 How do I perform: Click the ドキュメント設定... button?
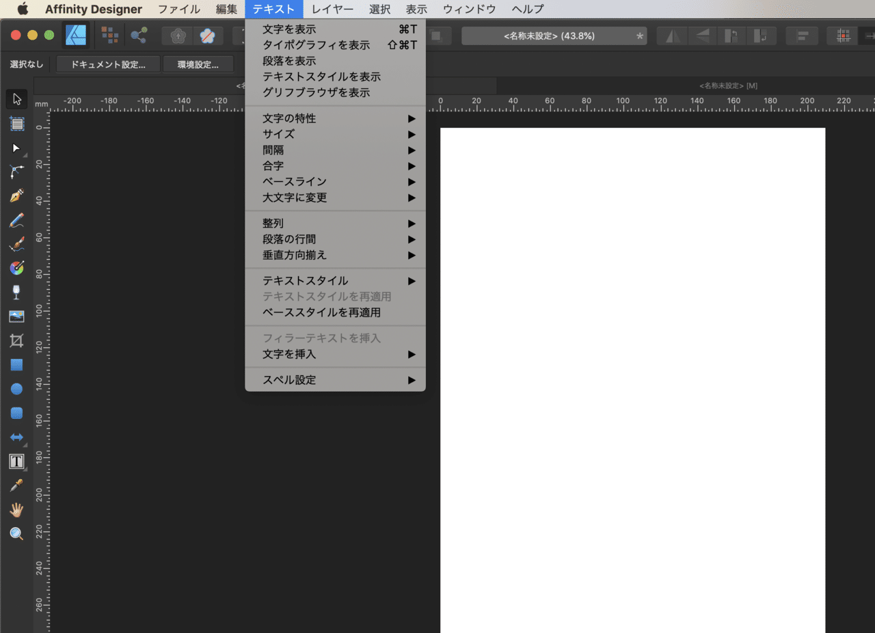(109, 64)
